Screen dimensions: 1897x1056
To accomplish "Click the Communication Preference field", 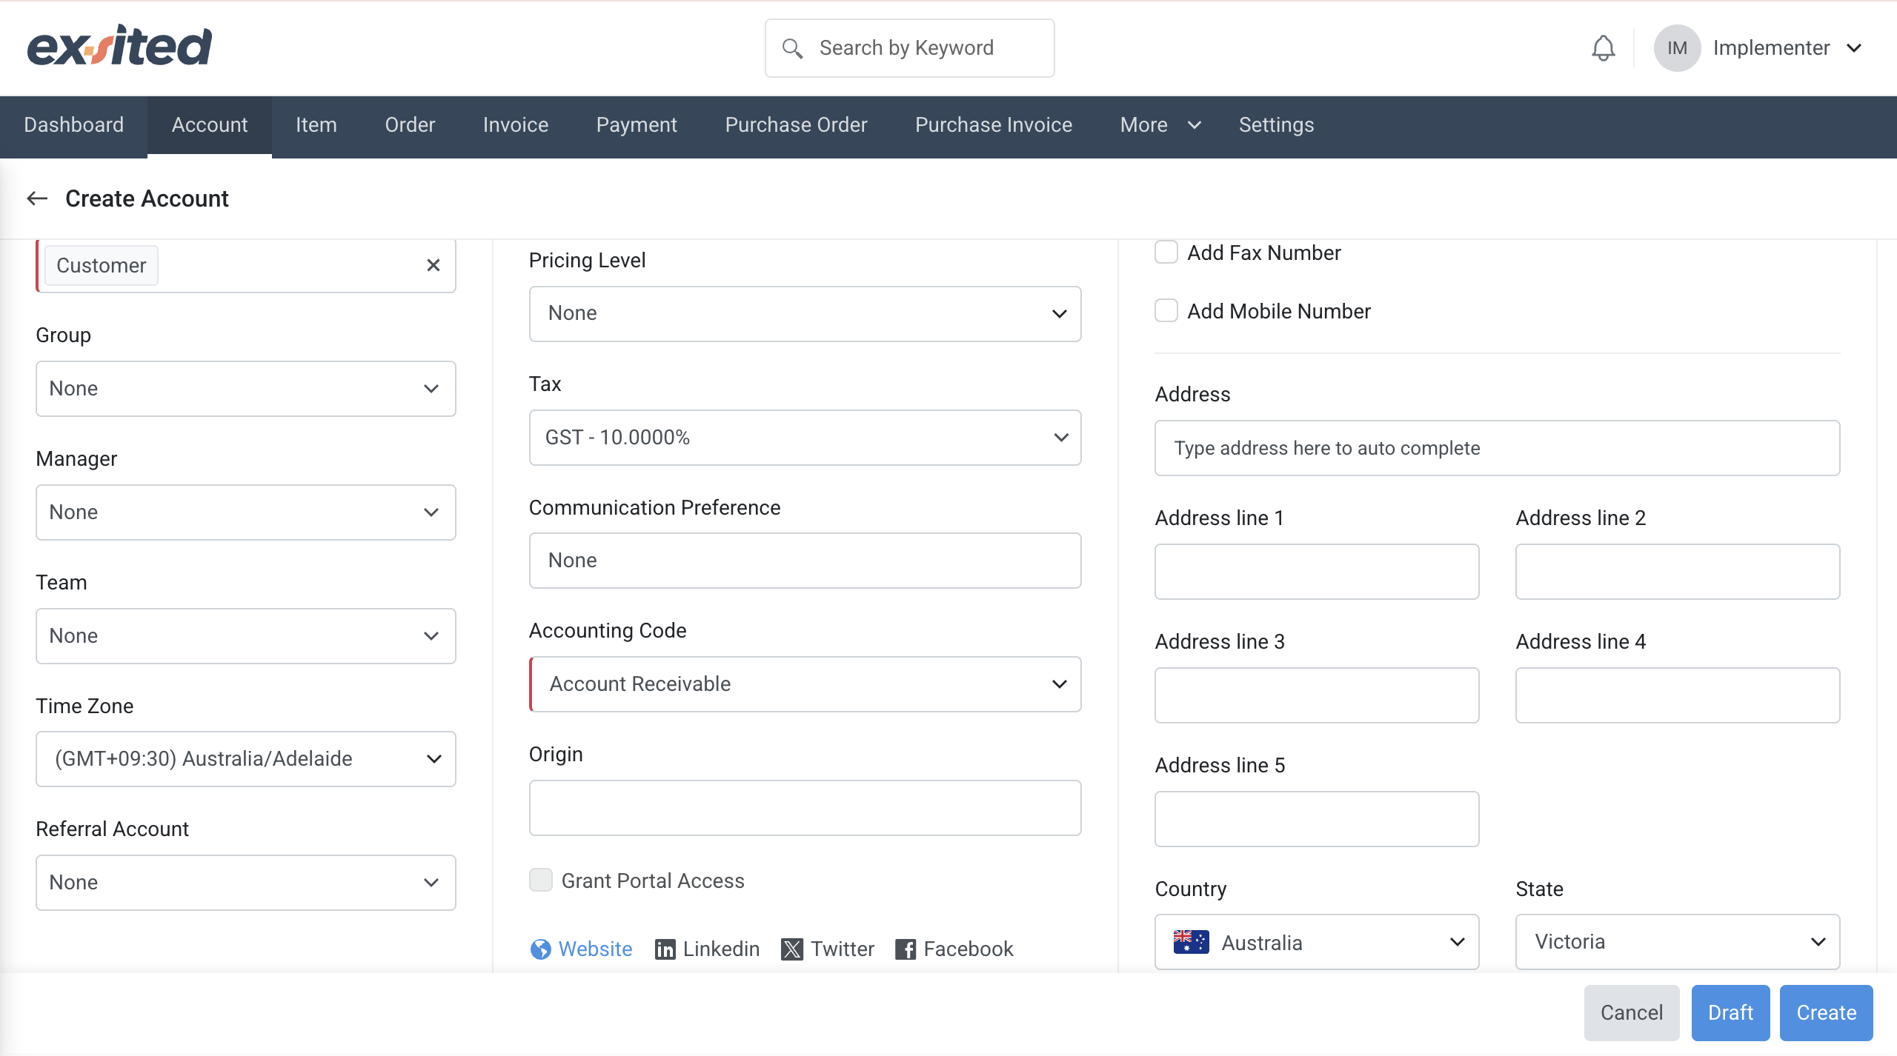I will click(805, 561).
